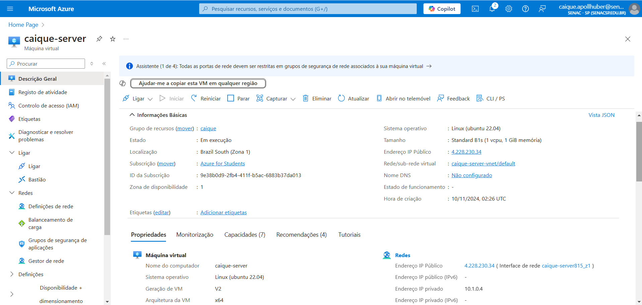The image size is (642, 305).
Task: Open Azure for Students subscription link
Action: point(223,164)
